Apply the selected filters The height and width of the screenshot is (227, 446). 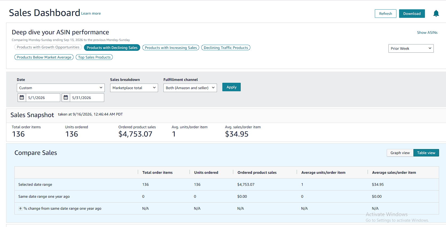coord(231,87)
